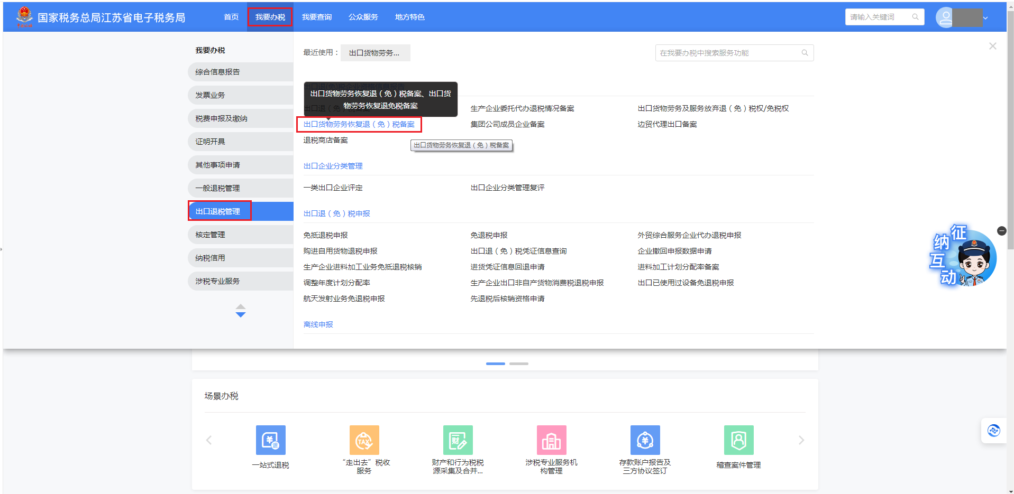Open the 稽查案件管理 icon
Image resolution: width=1014 pixels, height=494 pixels.
click(738, 440)
